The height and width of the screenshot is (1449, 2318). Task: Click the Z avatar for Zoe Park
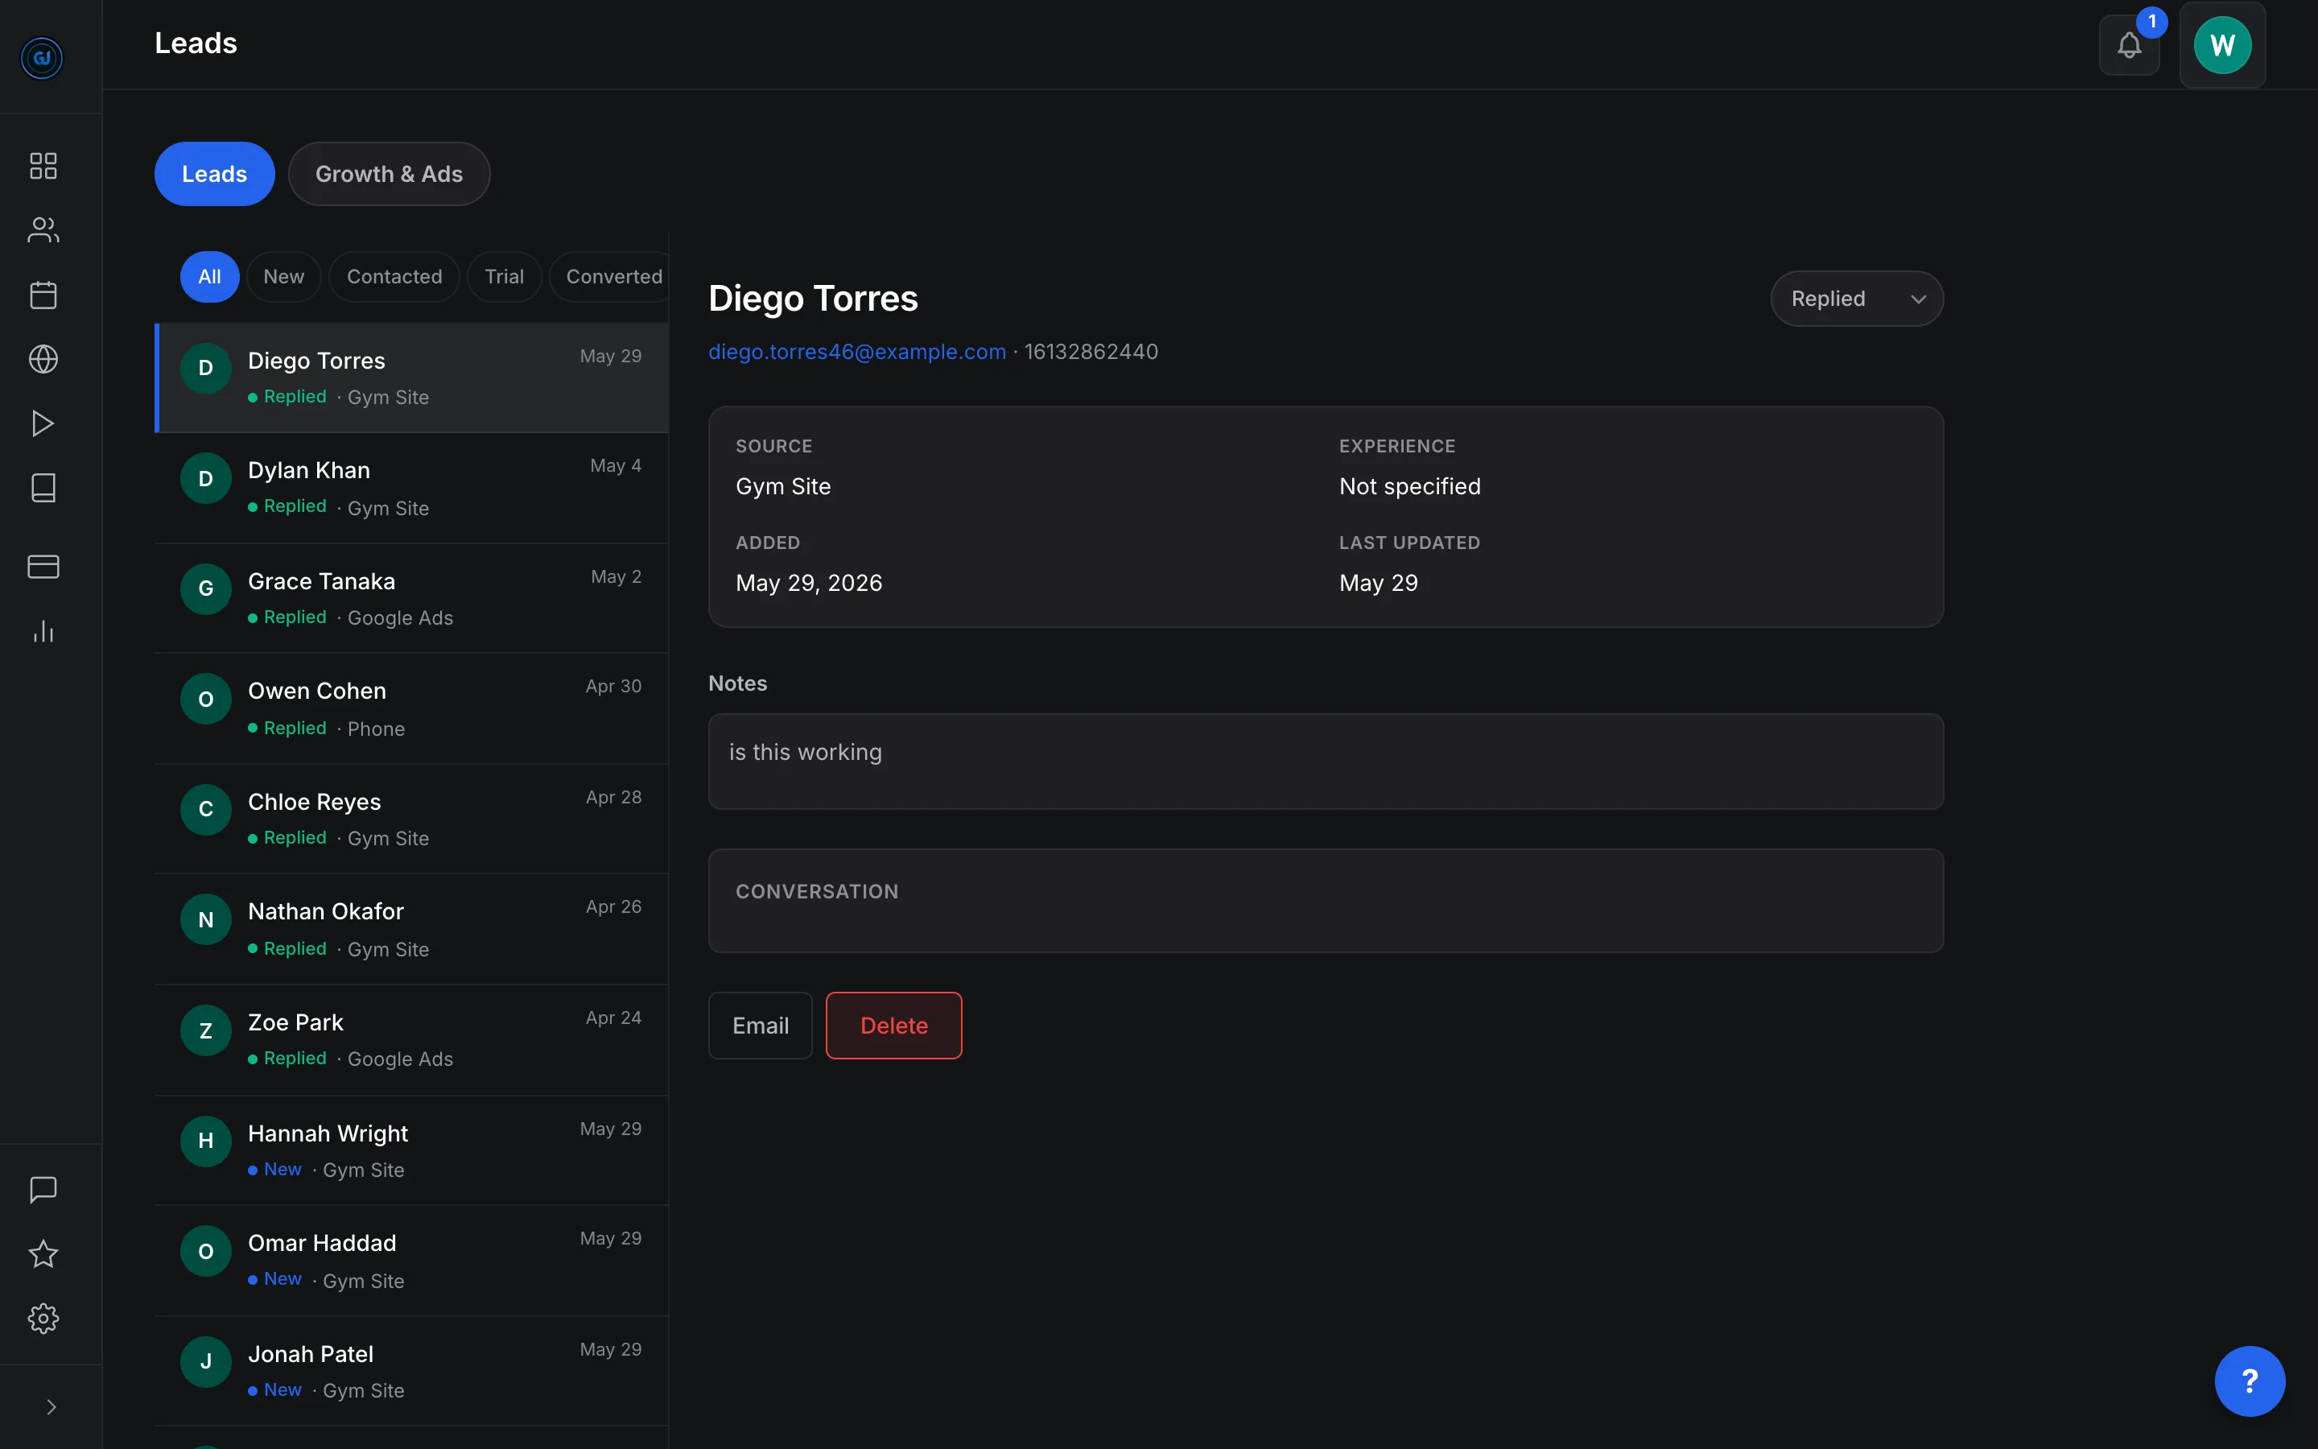(206, 1030)
